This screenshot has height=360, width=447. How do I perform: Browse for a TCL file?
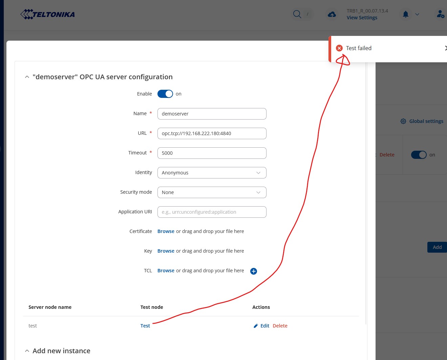[x=166, y=271]
